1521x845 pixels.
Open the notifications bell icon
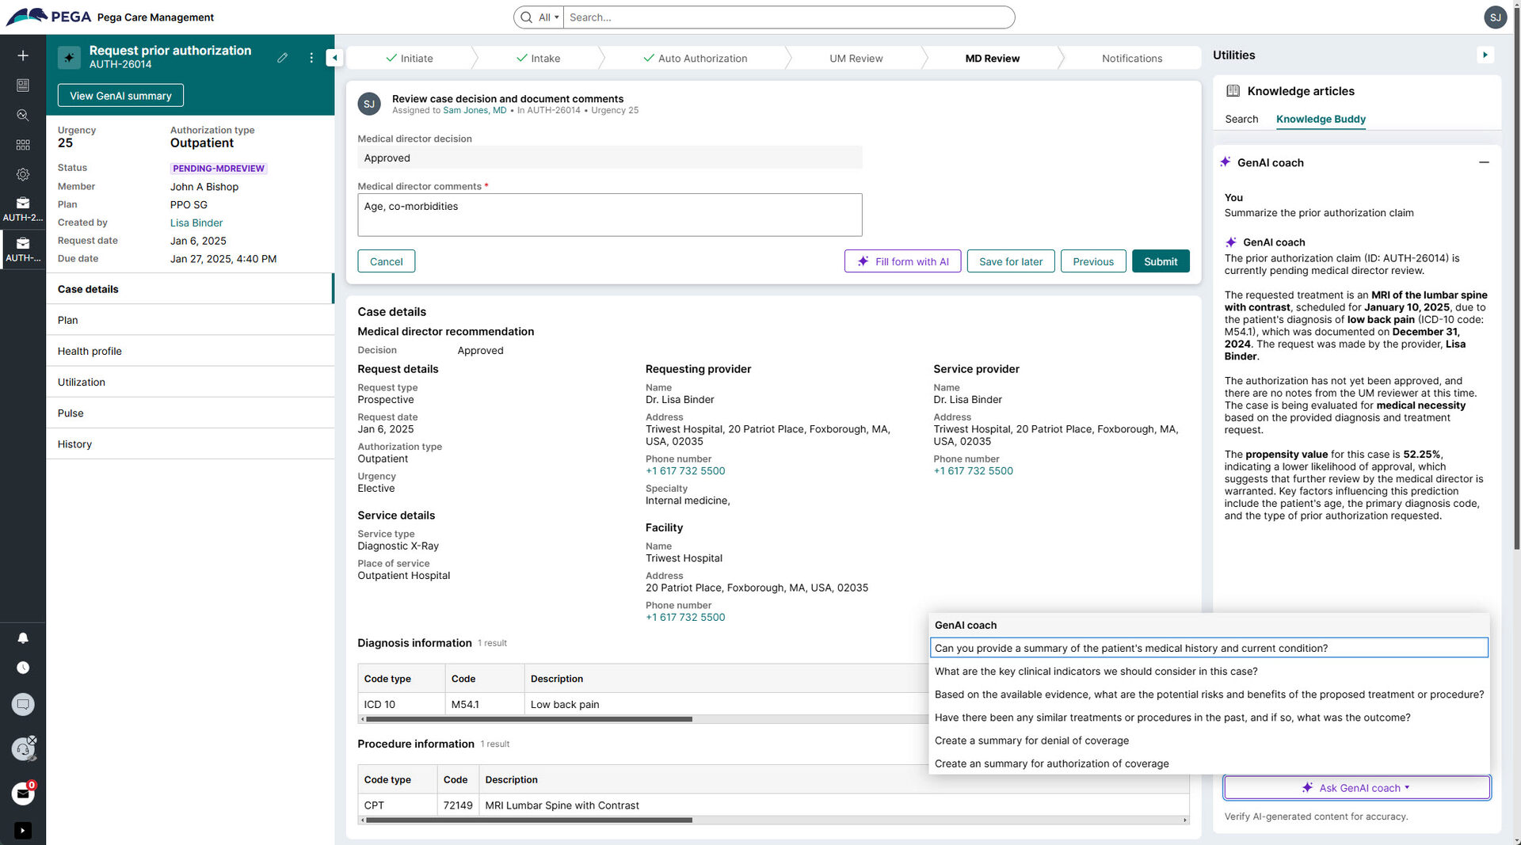tap(23, 638)
